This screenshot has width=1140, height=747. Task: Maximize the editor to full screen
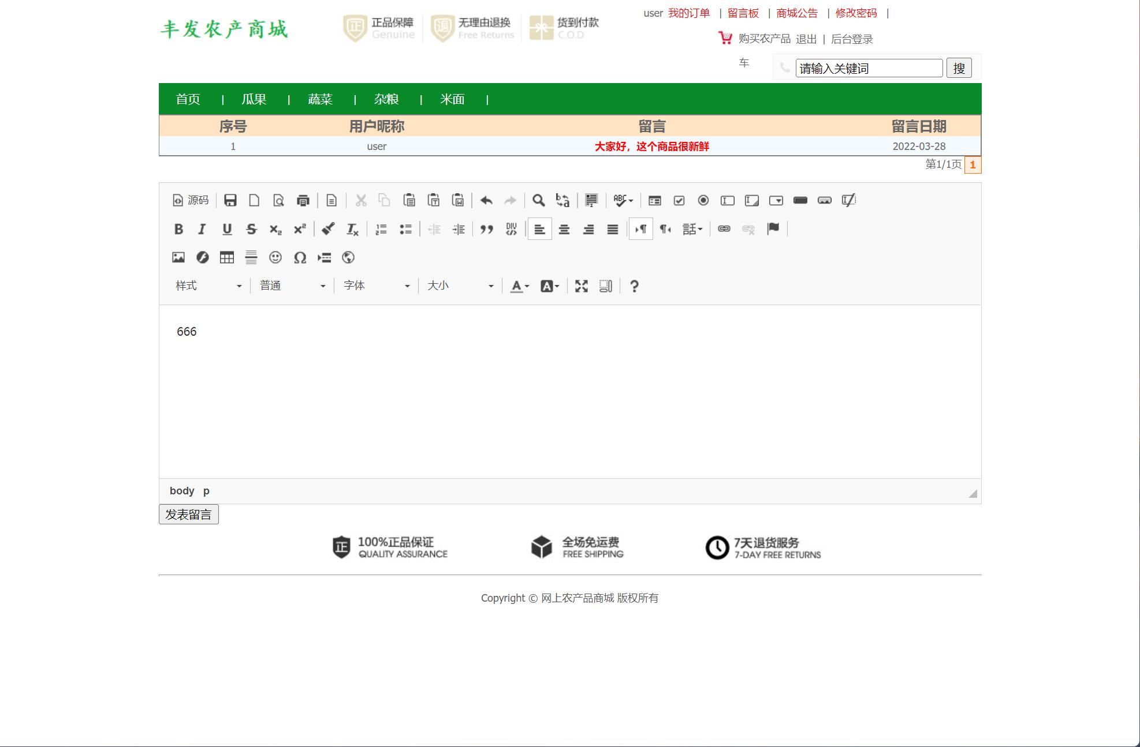click(581, 286)
